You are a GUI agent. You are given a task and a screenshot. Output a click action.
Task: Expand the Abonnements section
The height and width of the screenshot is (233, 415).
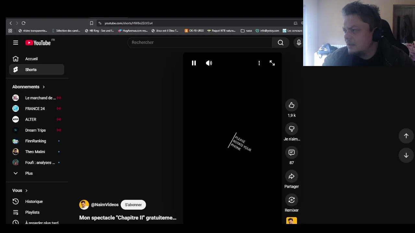point(29,87)
